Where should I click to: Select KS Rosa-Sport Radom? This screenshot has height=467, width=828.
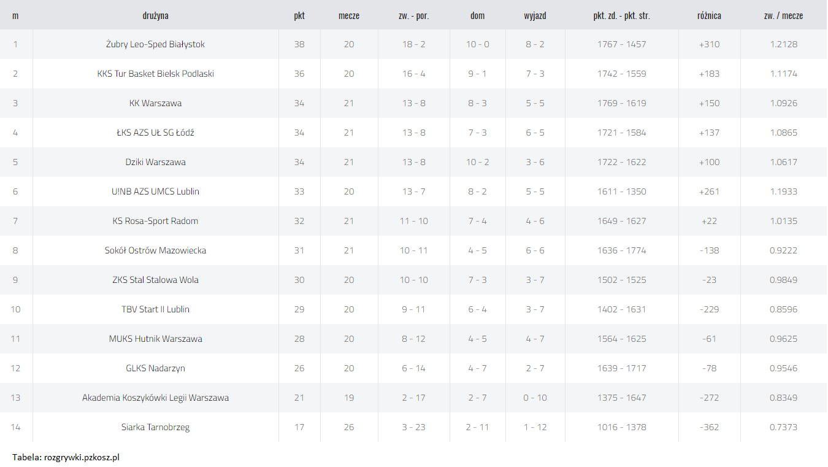(155, 221)
